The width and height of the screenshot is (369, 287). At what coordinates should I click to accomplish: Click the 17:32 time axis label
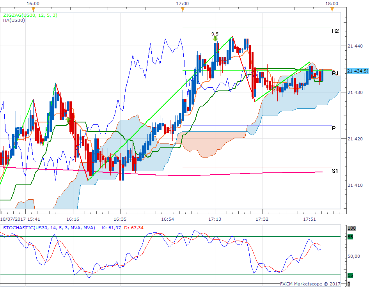262,219
